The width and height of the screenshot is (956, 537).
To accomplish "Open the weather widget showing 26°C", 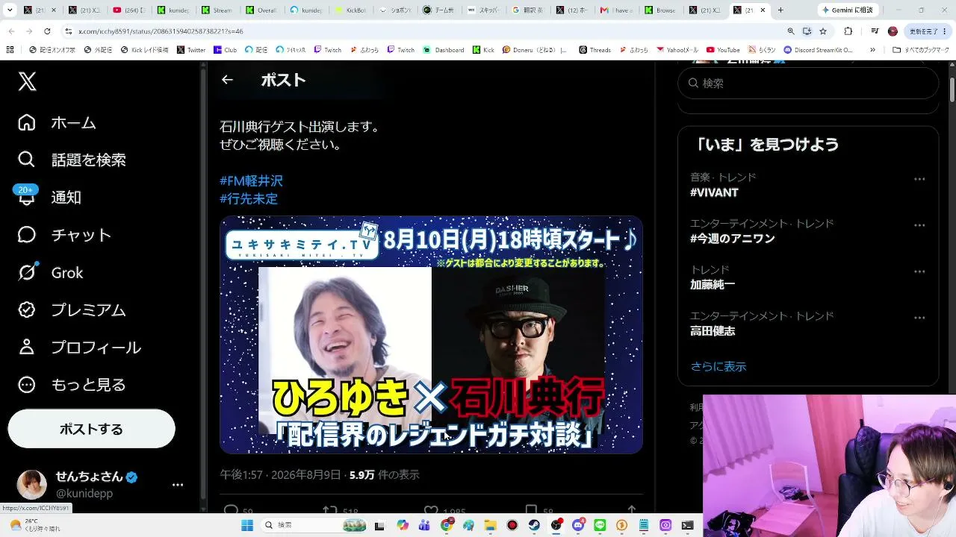I will click(x=34, y=525).
